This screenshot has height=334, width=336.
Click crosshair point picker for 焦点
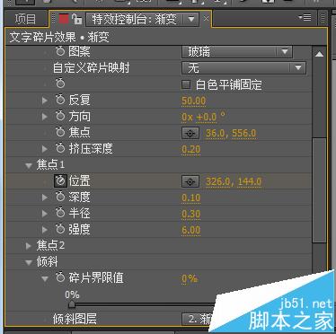[190, 133]
